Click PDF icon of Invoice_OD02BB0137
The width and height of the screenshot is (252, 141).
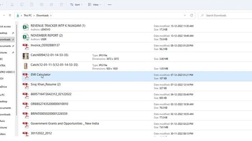pyautogui.click(x=26, y=47)
